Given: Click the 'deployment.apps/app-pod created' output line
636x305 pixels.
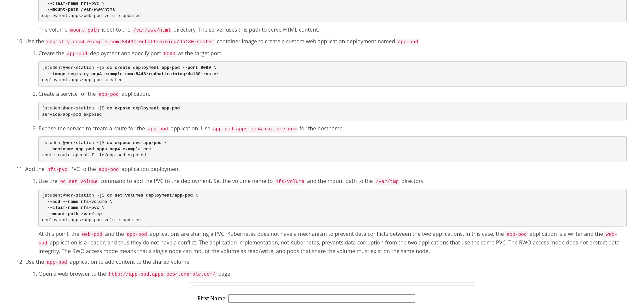Looking at the screenshot, I should point(82,80).
